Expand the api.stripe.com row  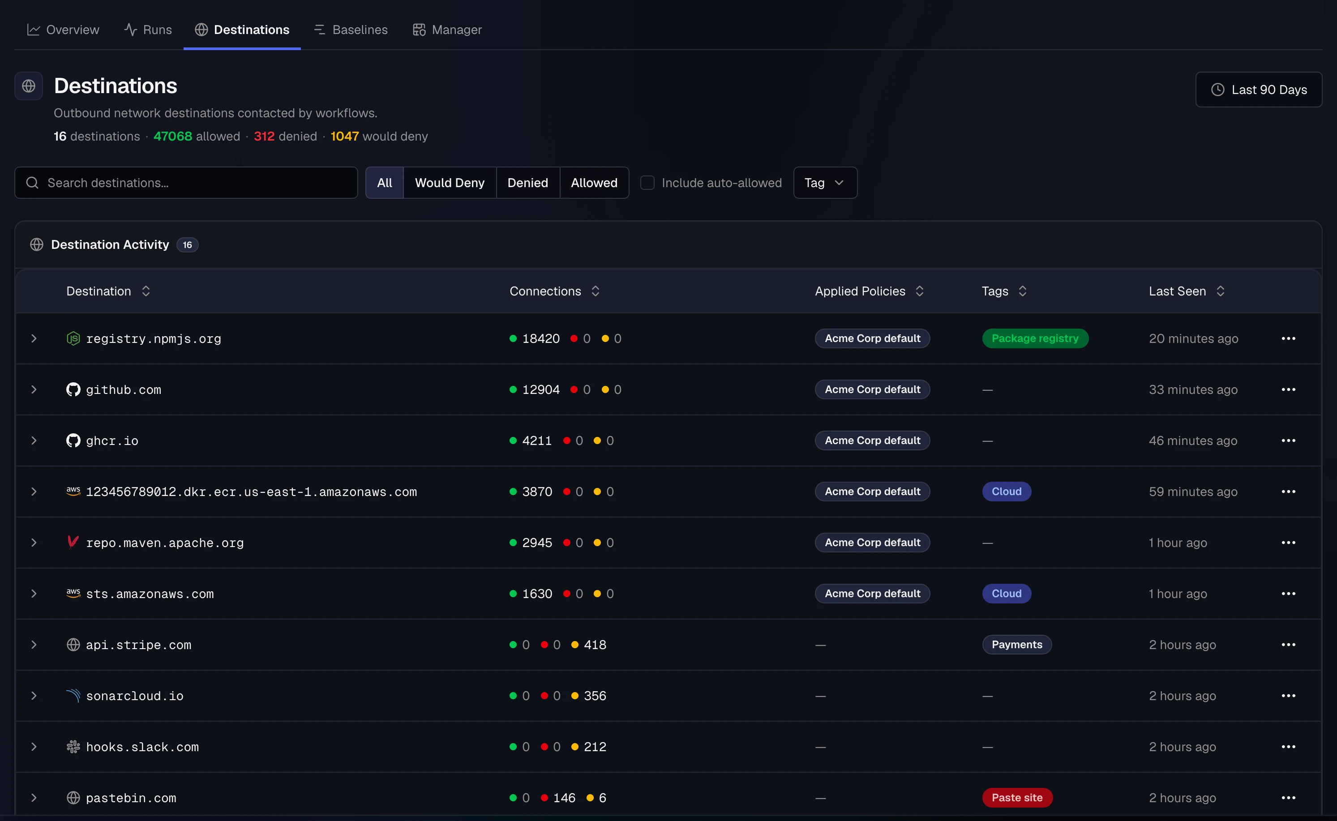pyautogui.click(x=34, y=645)
